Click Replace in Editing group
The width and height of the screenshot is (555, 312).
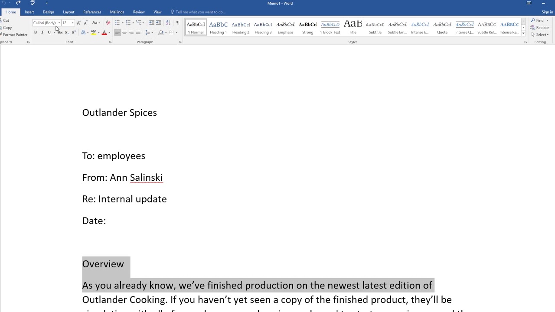(540, 28)
